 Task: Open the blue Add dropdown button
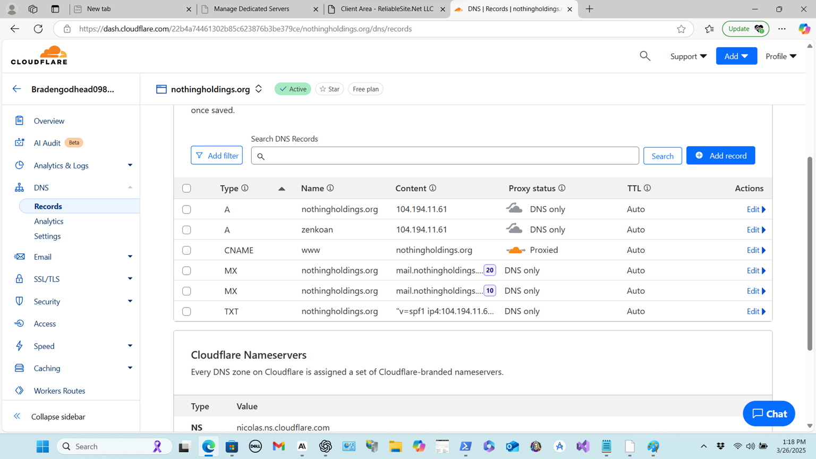[736, 56]
